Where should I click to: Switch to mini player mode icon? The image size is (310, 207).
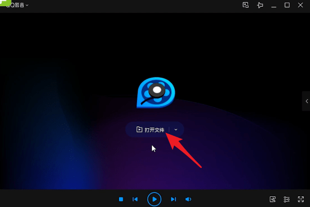246,5
